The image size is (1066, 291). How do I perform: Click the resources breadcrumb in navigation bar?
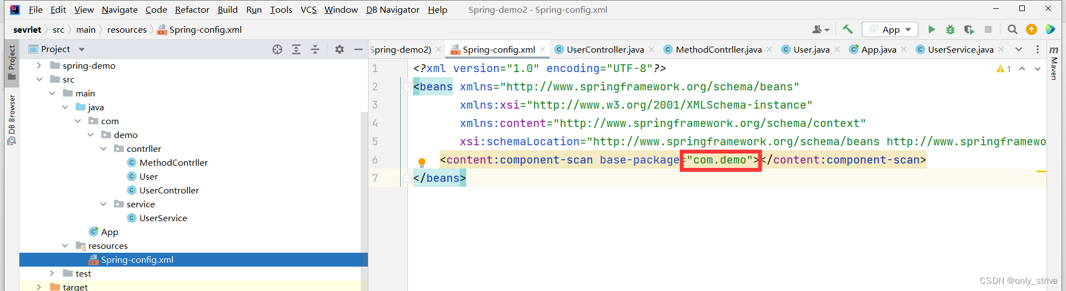[127, 29]
